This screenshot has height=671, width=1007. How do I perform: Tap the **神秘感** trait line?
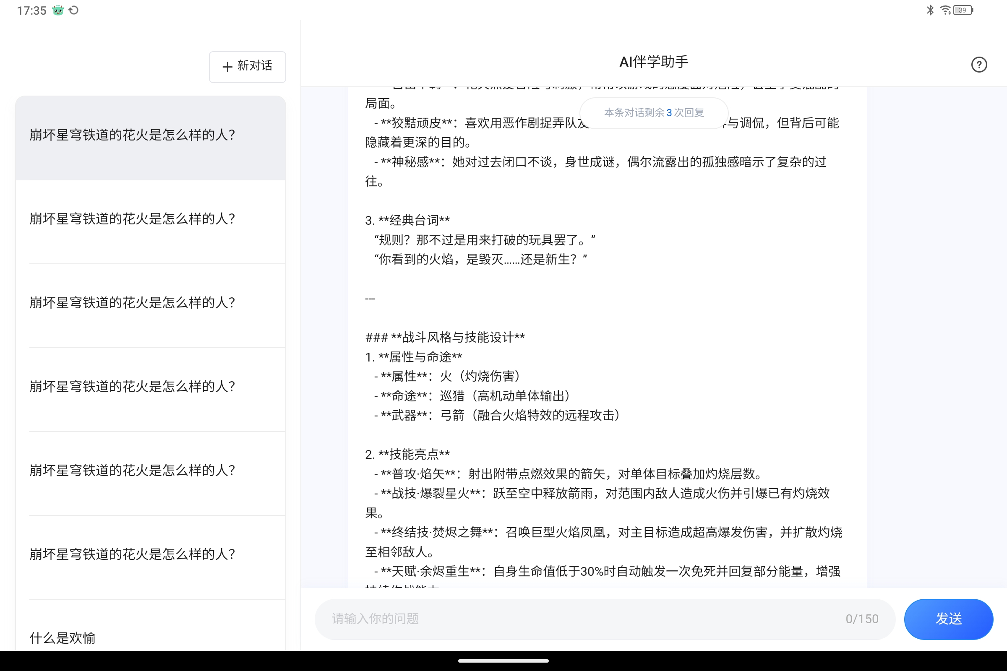tap(595, 171)
